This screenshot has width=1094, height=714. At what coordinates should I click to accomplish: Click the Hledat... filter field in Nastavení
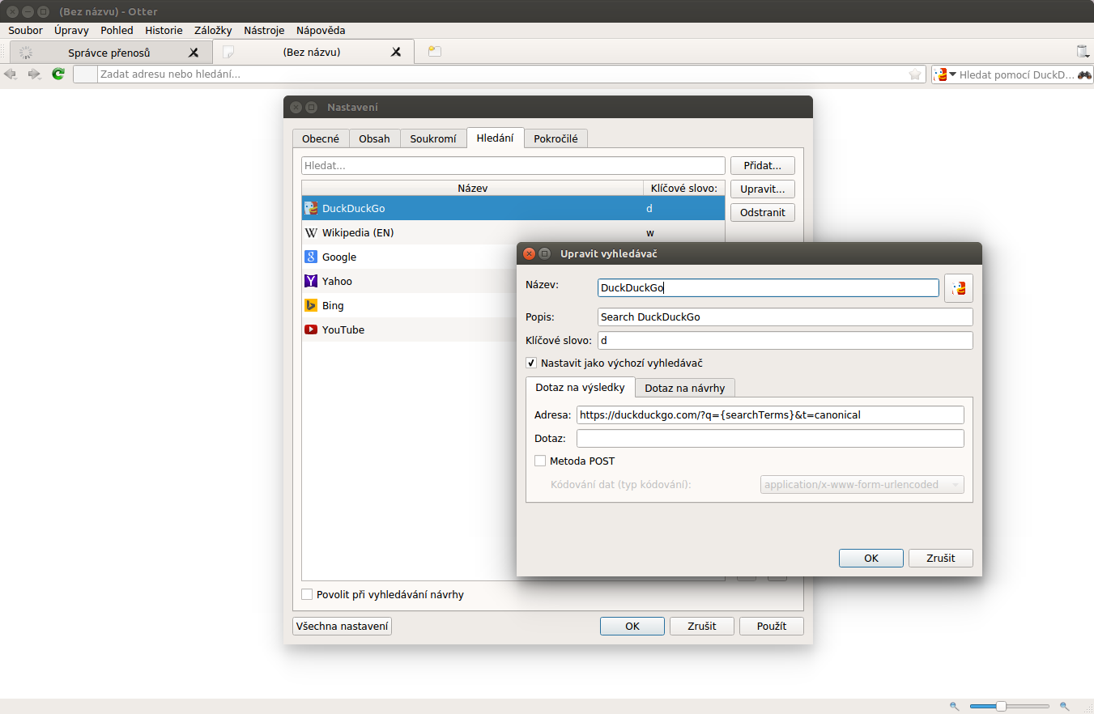513,165
